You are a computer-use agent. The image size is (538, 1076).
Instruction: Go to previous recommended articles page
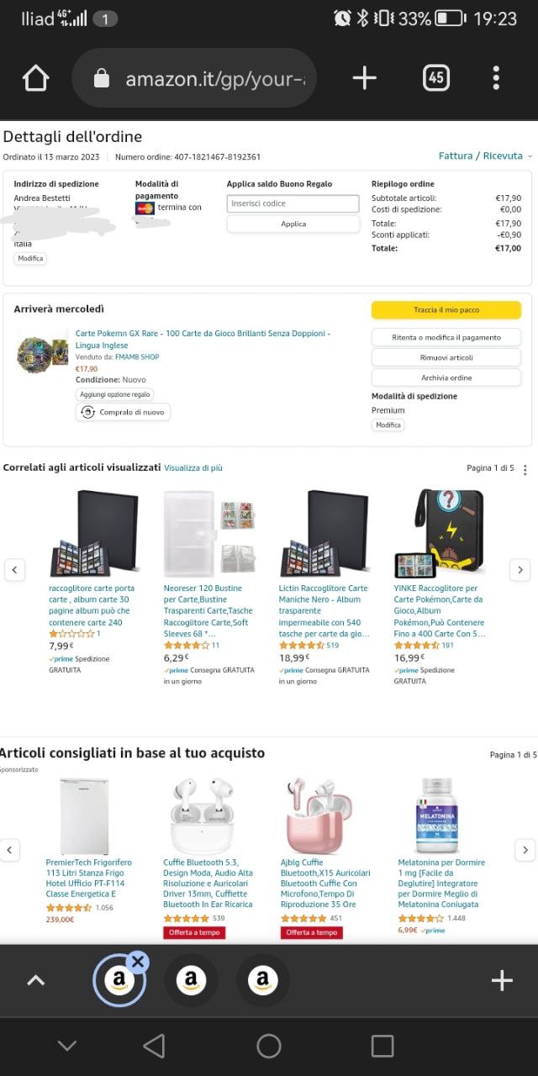pos(9,849)
